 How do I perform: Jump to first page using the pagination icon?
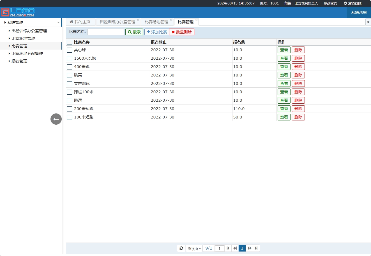tap(228, 248)
